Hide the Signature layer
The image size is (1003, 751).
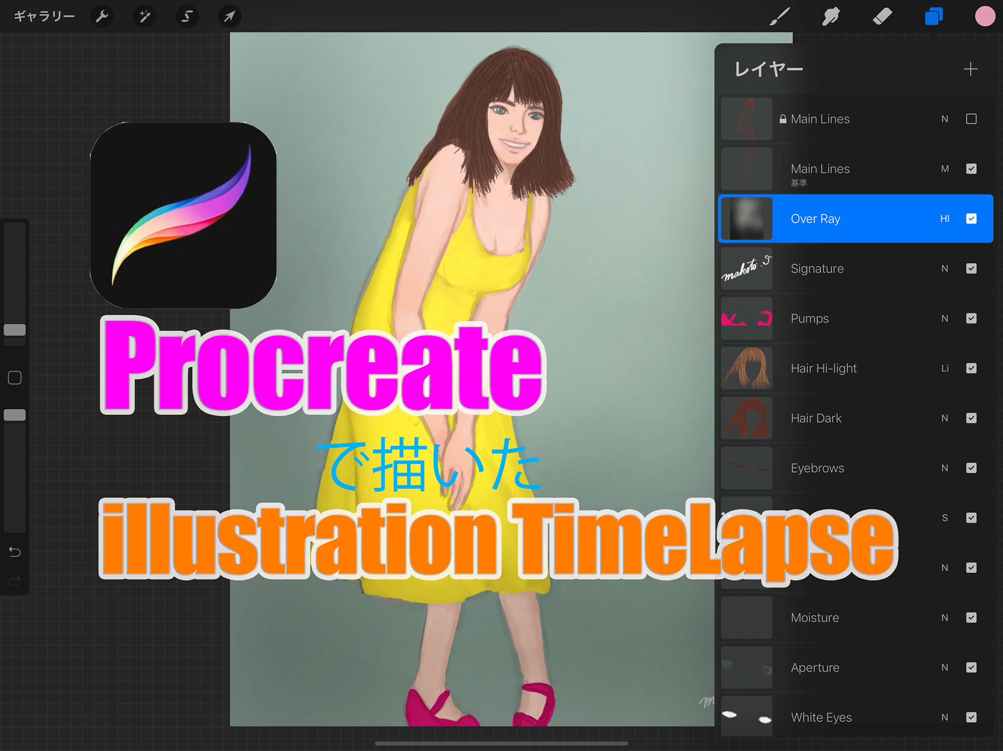pyautogui.click(x=971, y=268)
